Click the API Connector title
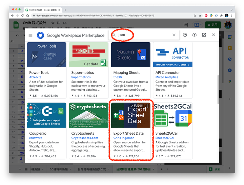Viewport: 244px width, 185px height. pos(168,72)
